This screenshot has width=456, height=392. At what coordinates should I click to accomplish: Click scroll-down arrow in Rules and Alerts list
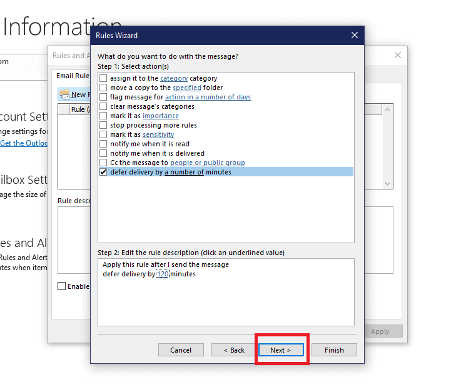click(387, 184)
